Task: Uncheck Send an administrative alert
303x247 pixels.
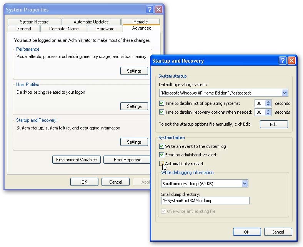Action: (x=161, y=155)
